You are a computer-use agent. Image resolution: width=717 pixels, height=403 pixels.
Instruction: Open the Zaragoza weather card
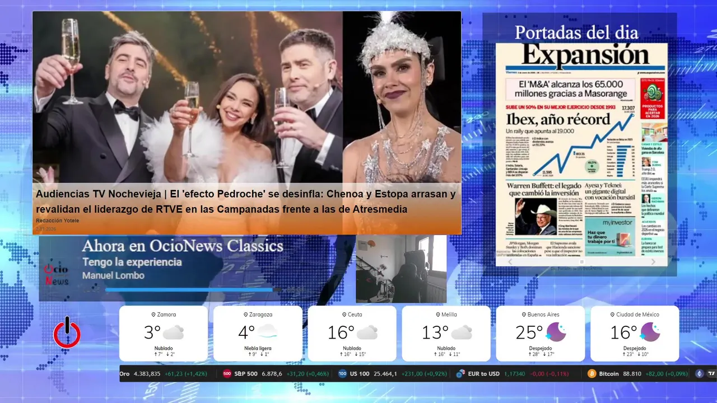258,334
